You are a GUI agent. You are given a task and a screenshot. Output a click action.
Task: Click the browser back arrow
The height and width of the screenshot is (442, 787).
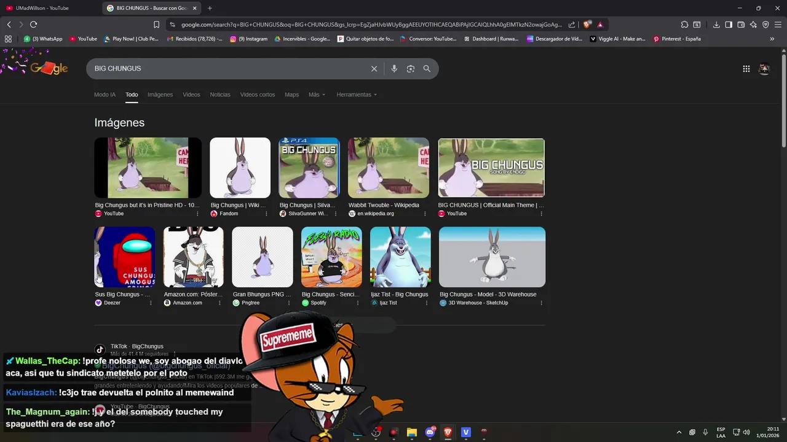9,25
